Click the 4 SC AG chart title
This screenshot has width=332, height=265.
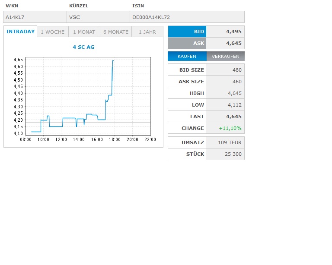pyautogui.click(x=83, y=47)
